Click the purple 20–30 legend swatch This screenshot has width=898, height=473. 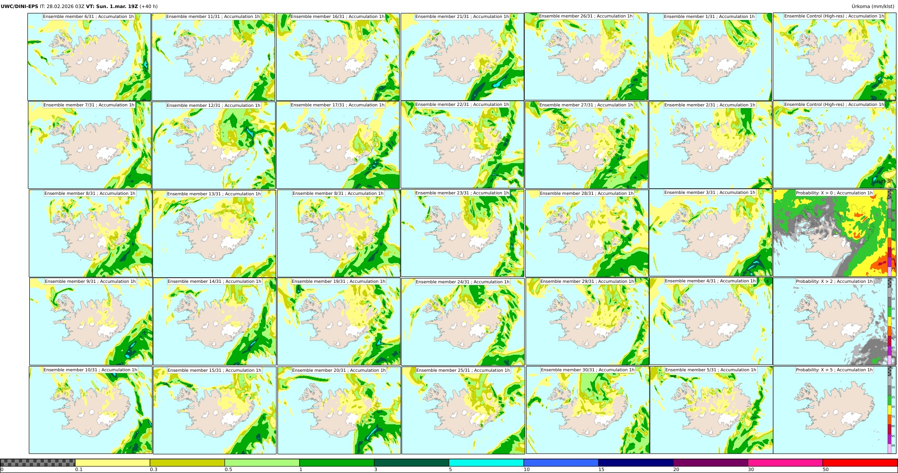tap(710, 463)
